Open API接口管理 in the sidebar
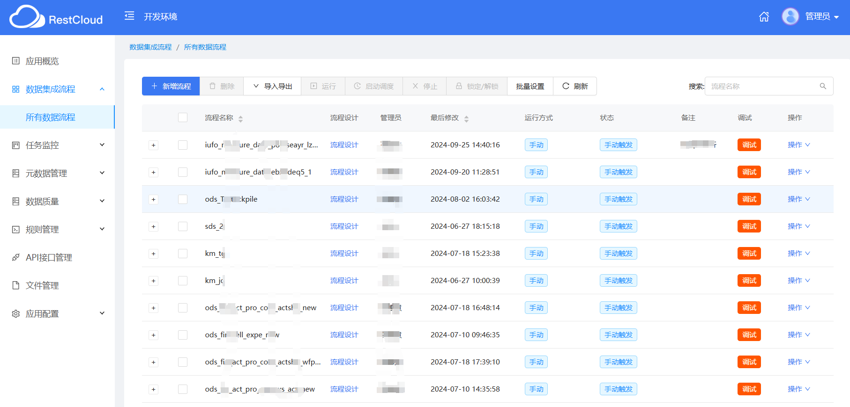Image resolution: width=850 pixels, height=407 pixels. point(49,257)
